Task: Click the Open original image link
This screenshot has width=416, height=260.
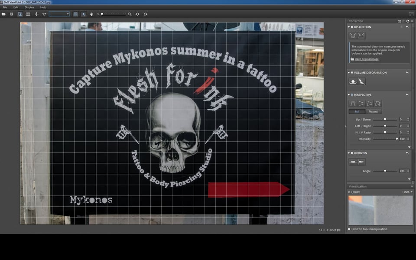Action: click(x=367, y=59)
